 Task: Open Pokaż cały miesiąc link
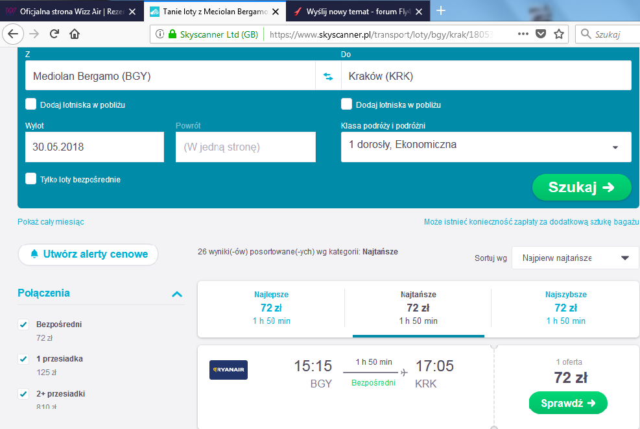click(x=51, y=222)
